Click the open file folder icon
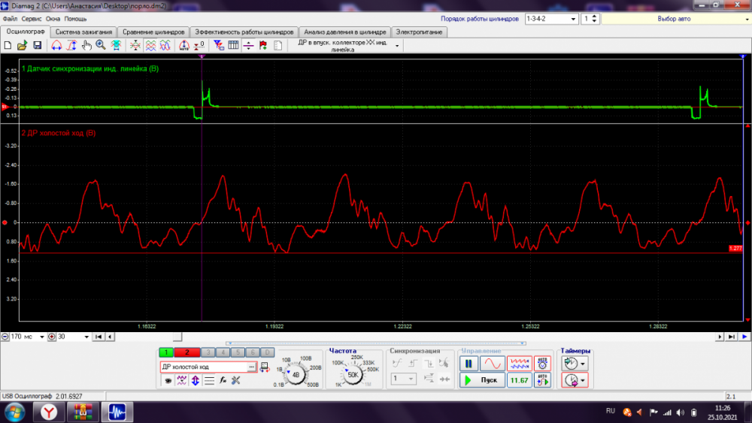 22,46
